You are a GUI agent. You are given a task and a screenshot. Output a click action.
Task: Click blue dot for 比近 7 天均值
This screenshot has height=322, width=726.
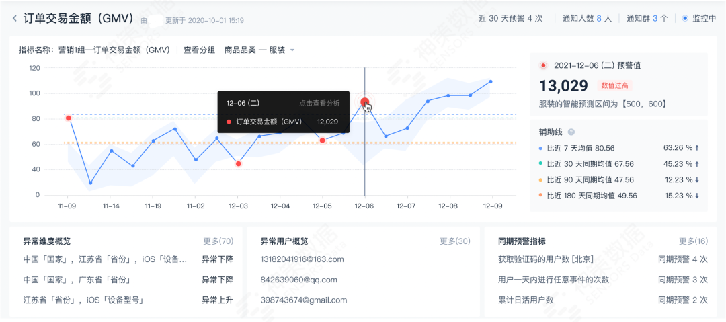tap(540, 149)
